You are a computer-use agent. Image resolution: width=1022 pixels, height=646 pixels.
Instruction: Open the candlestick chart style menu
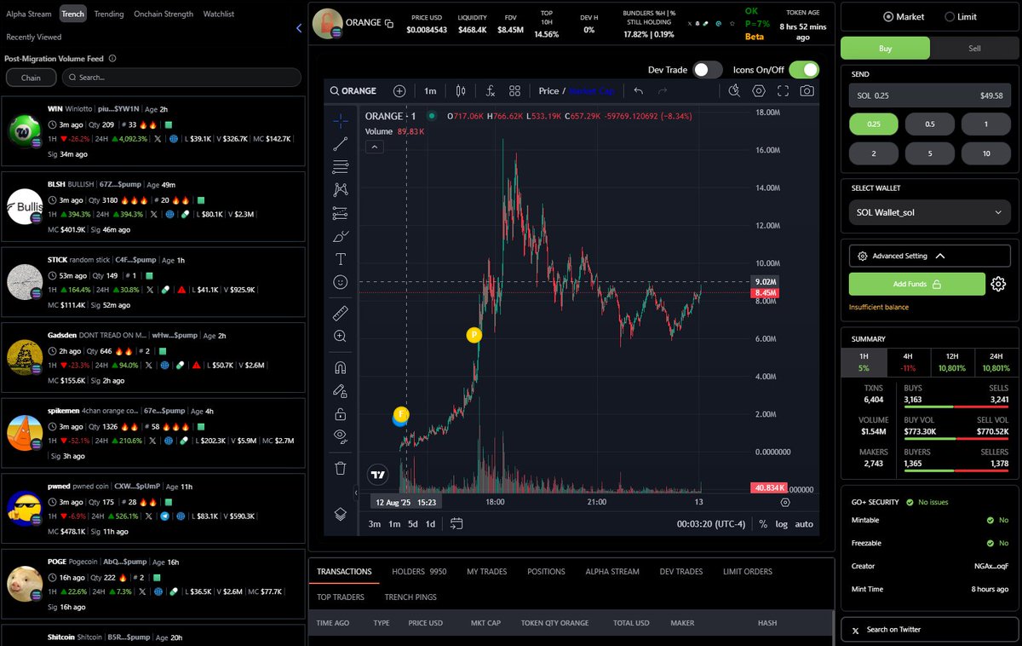click(x=461, y=90)
